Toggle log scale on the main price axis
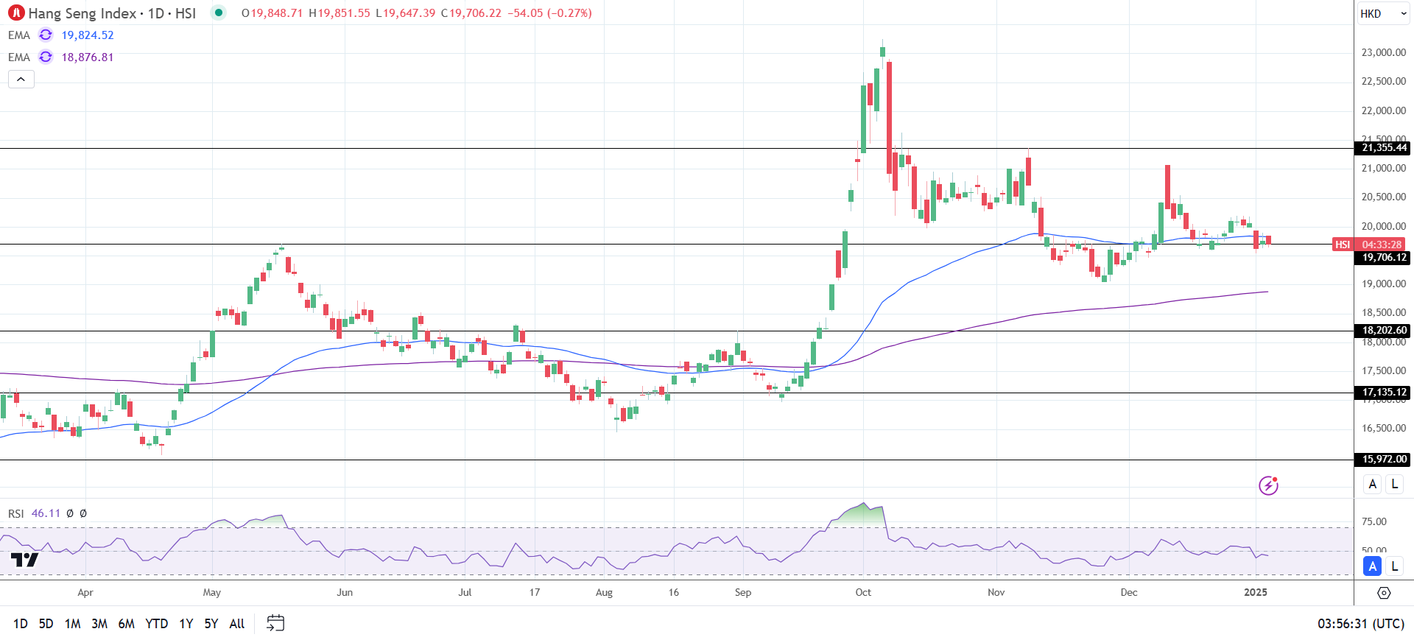Screen dimensions: 1414x640 point(1394,484)
